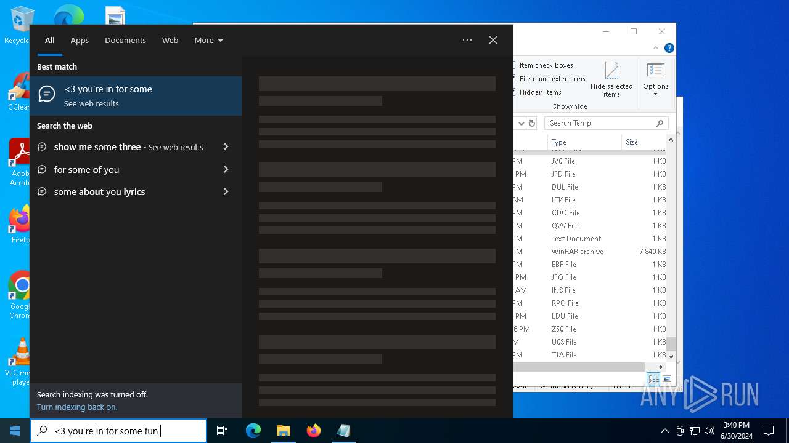789x443 pixels.
Task: Open the Firefox desktop shortcut
Action: (19, 225)
